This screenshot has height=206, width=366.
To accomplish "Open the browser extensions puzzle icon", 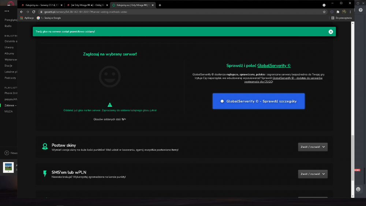I will pyautogui.click(x=338, y=12).
